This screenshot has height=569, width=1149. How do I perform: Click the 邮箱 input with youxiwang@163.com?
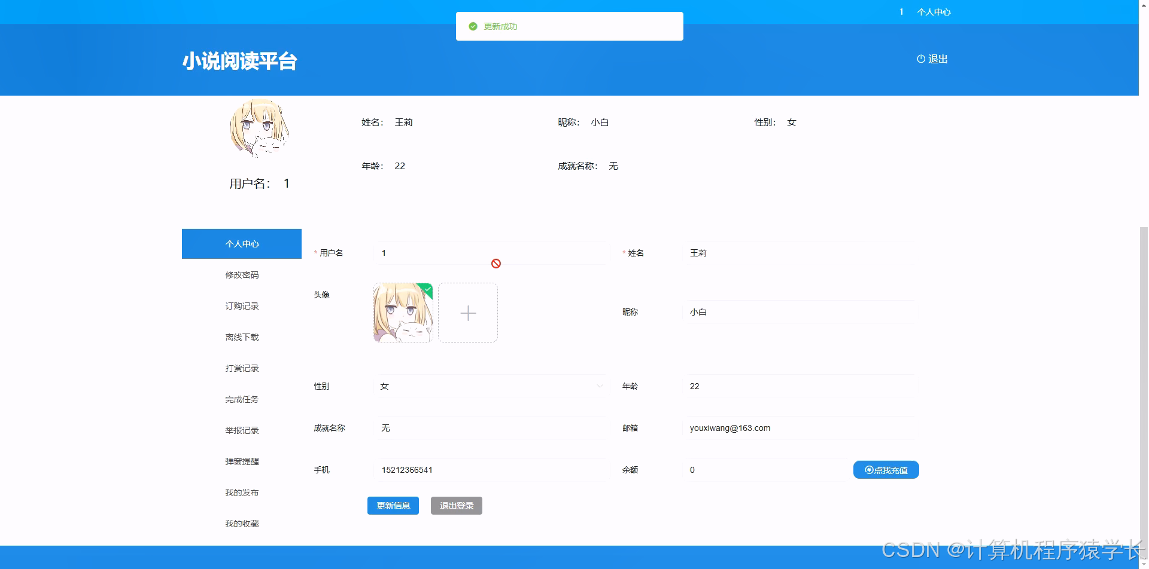click(801, 428)
